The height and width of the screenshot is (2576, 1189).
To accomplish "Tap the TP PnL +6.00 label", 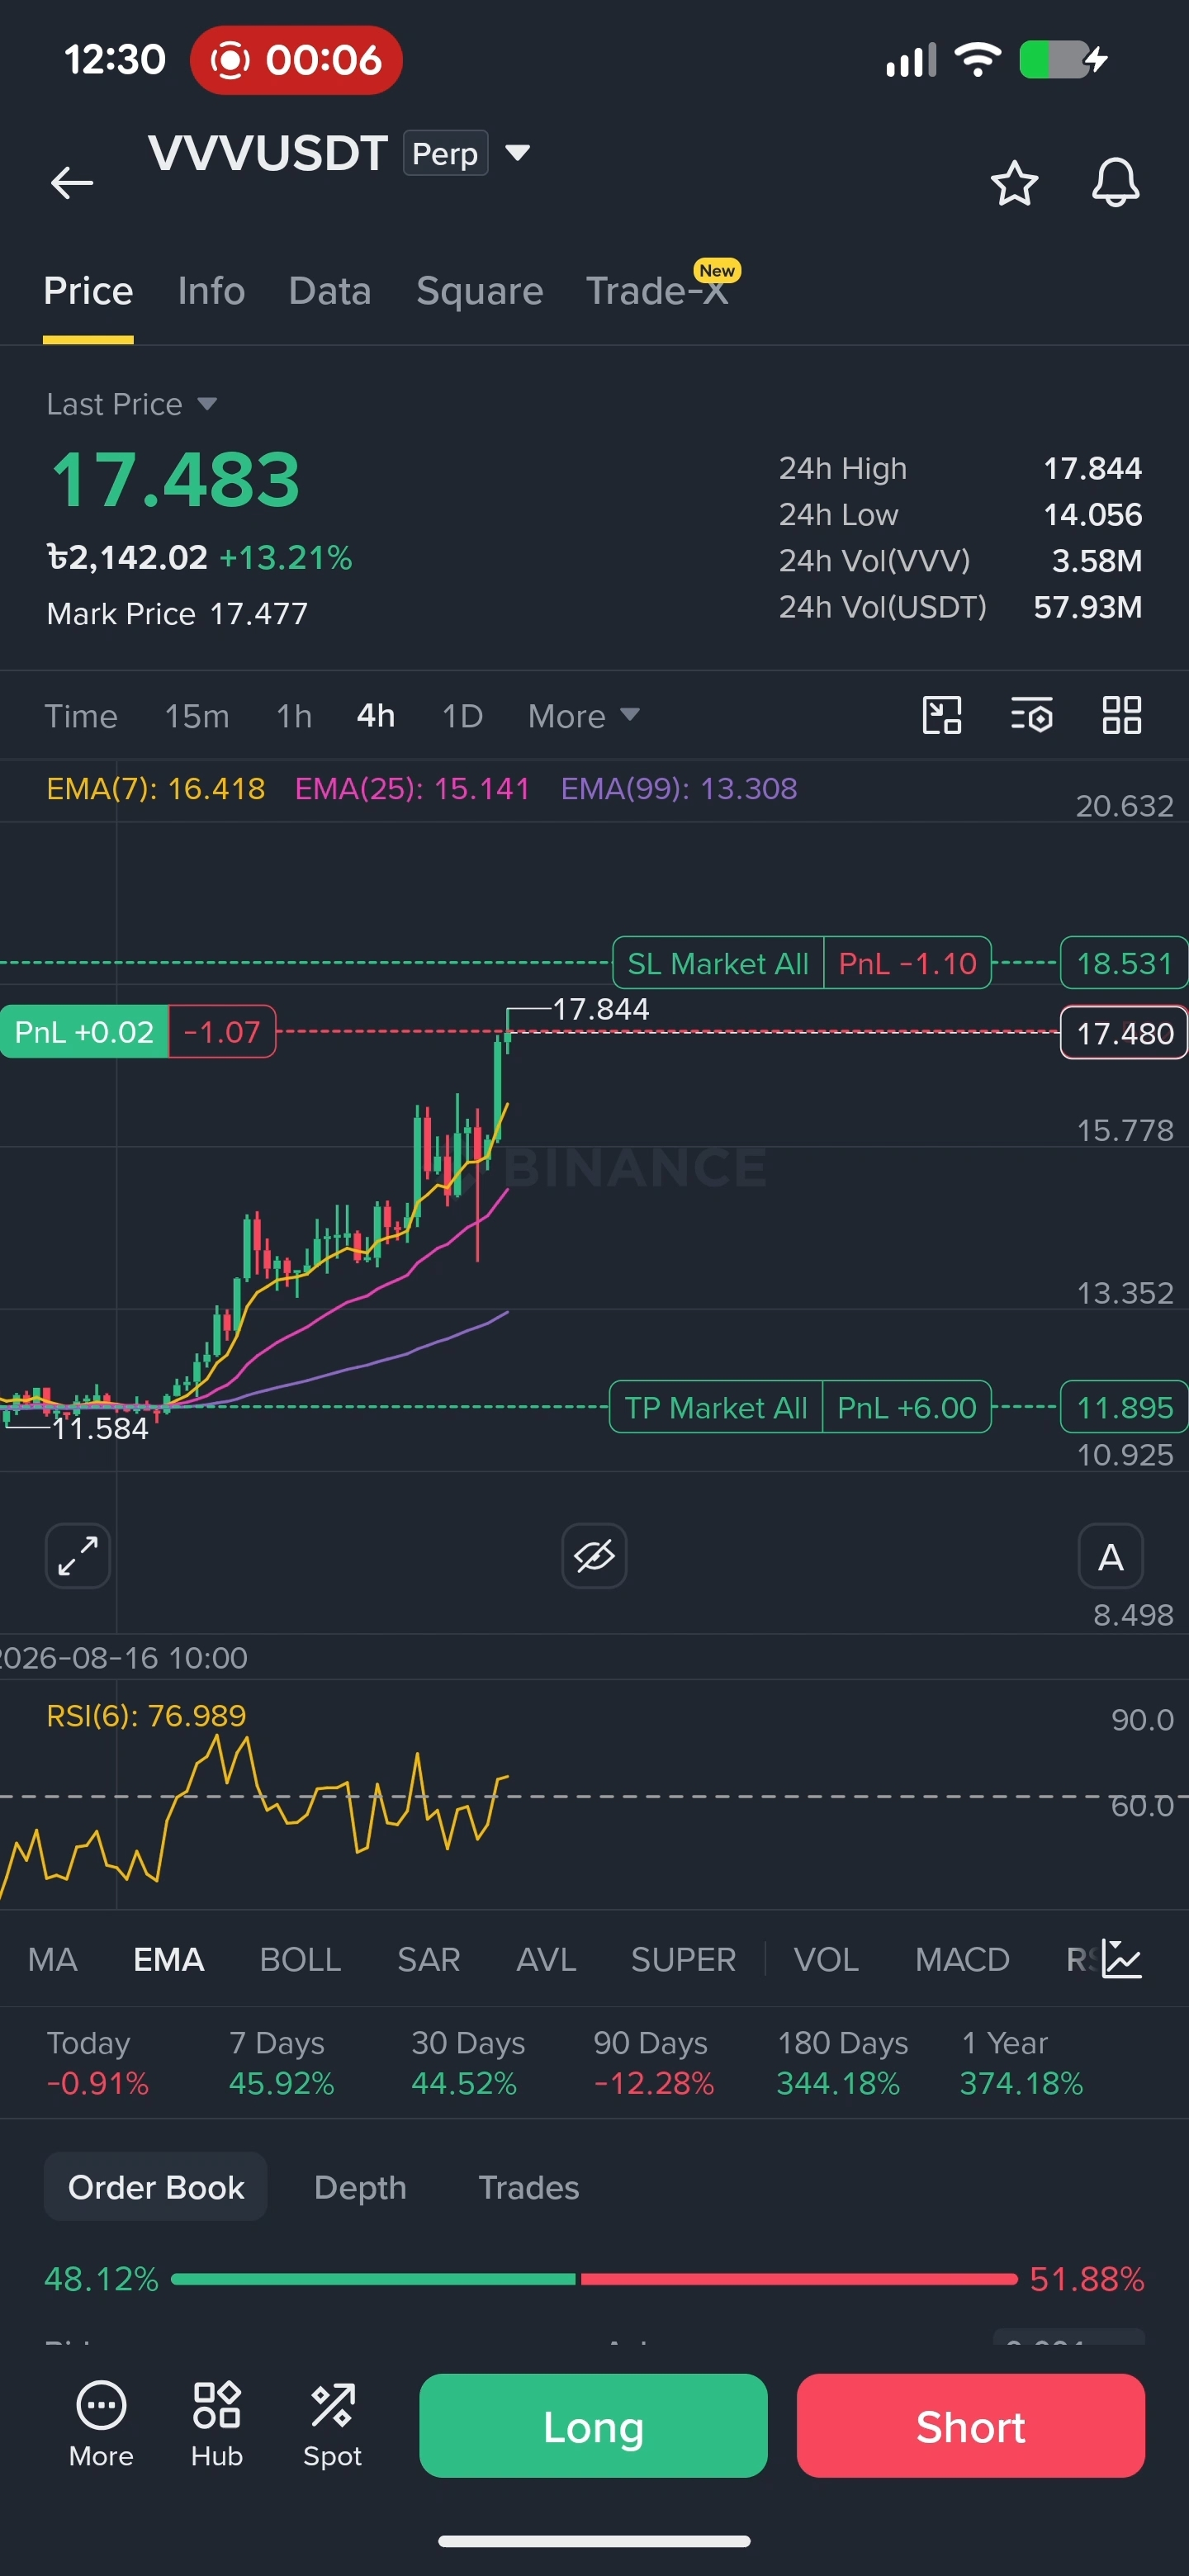I will [x=906, y=1407].
